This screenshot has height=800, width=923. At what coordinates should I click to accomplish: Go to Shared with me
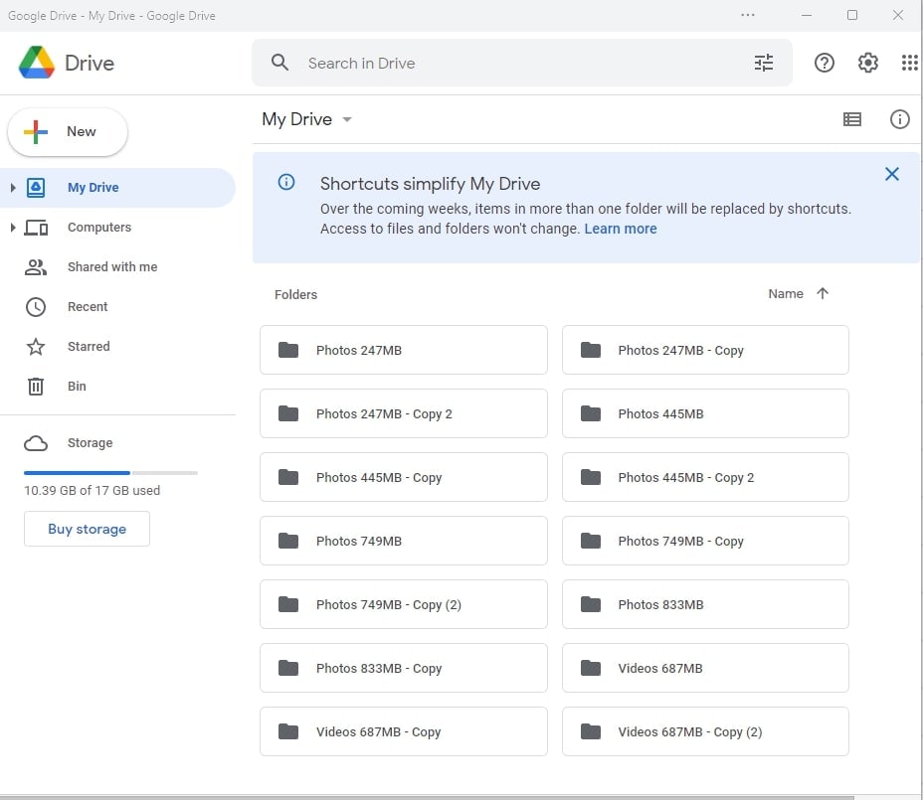click(x=111, y=267)
